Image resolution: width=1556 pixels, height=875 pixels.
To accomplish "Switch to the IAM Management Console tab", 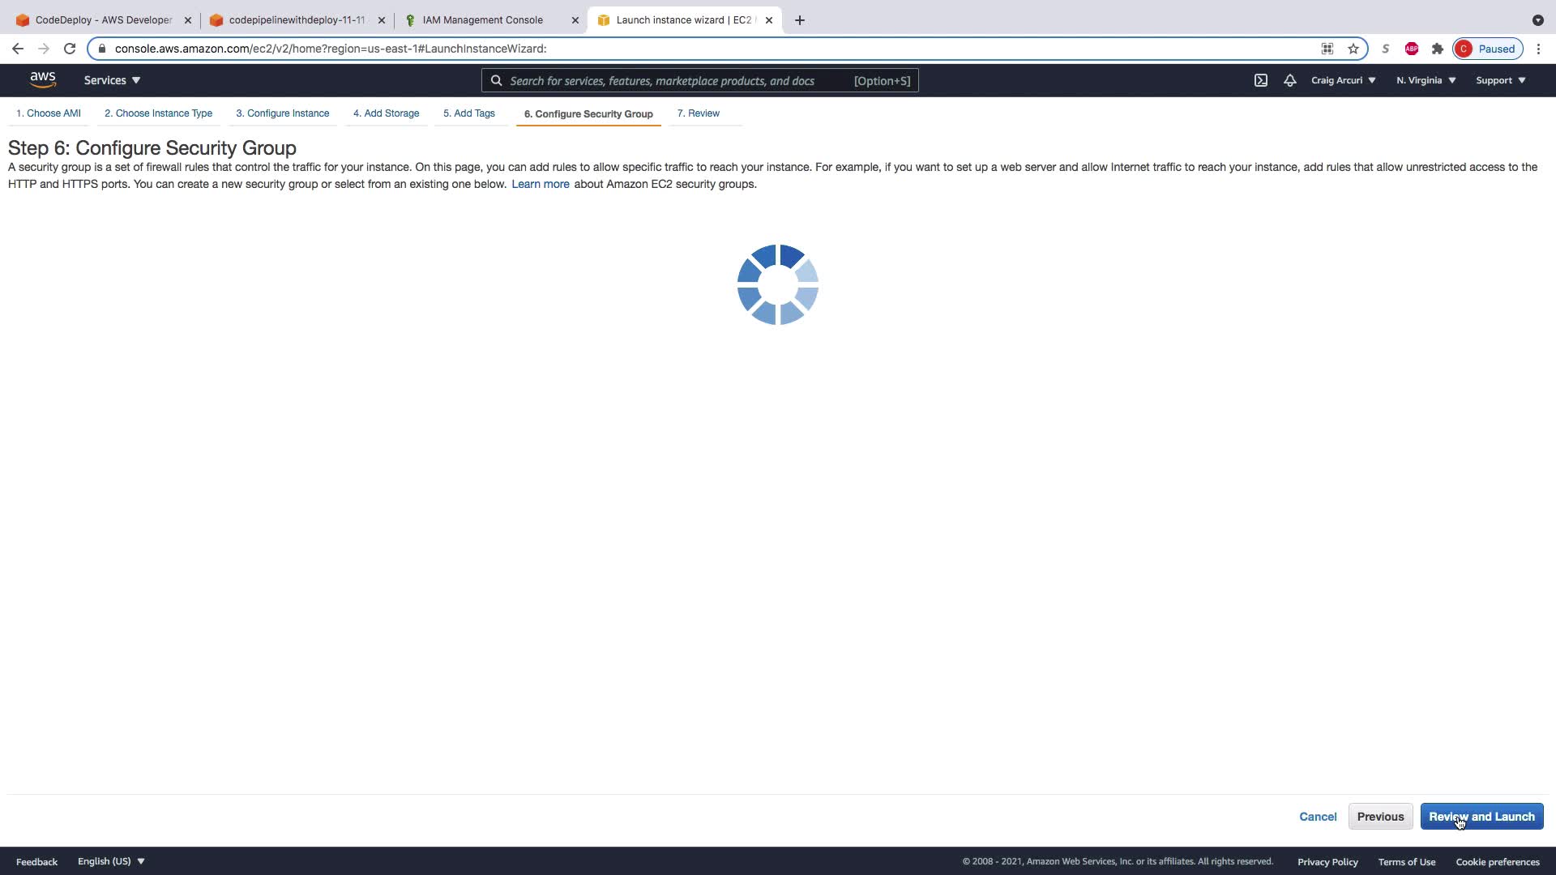I will click(x=483, y=20).
